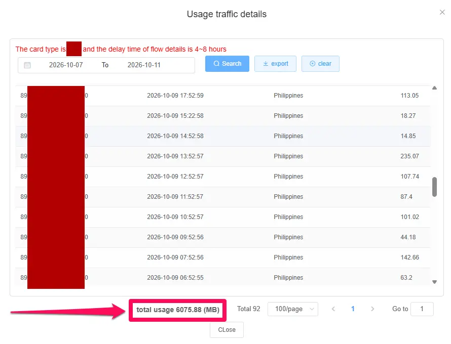The width and height of the screenshot is (451, 344).
Task: Click the Go to page input
Action: (422, 309)
